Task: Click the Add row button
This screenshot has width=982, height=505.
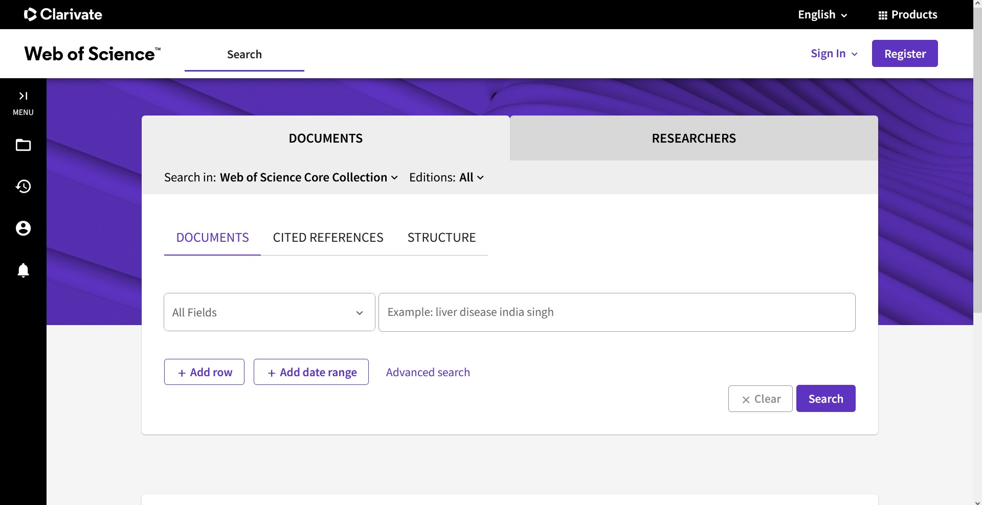Action: click(204, 372)
